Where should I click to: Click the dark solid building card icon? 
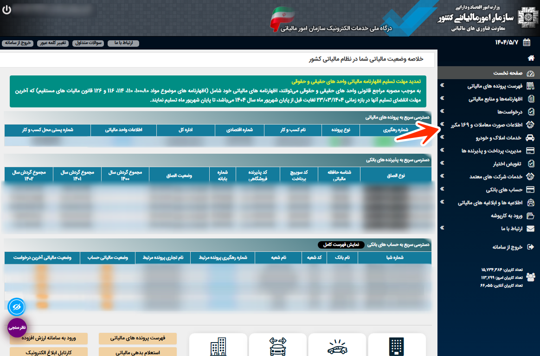396,346
